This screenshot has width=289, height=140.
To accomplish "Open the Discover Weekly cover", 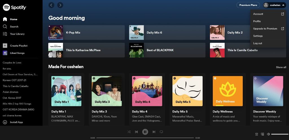I will coord(268,91).
